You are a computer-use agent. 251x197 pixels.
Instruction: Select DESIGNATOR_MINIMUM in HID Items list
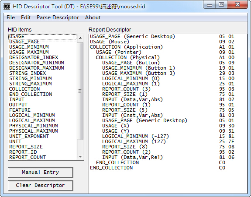point(42,63)
